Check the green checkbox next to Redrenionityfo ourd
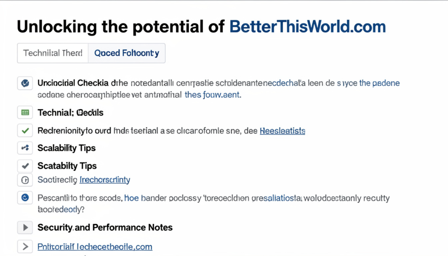The width and height of the screenshot is (448, 256). (25, 130)
